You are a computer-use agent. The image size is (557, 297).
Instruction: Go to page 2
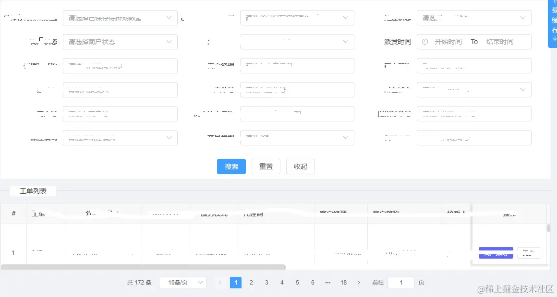coord(251,283)
